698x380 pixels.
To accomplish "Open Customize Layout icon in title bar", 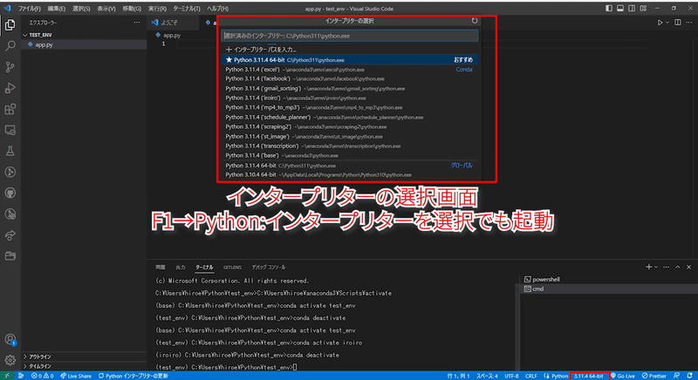I will point(643,9).
